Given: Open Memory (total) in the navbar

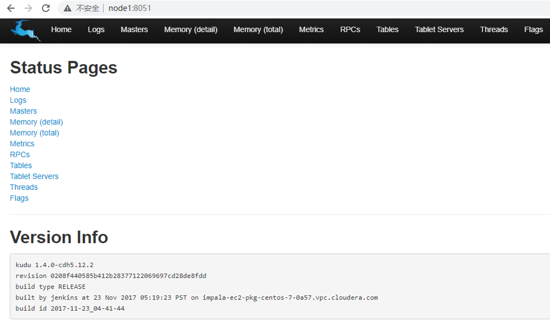Looking at the screenshot, I should click(x=258, y=29).
